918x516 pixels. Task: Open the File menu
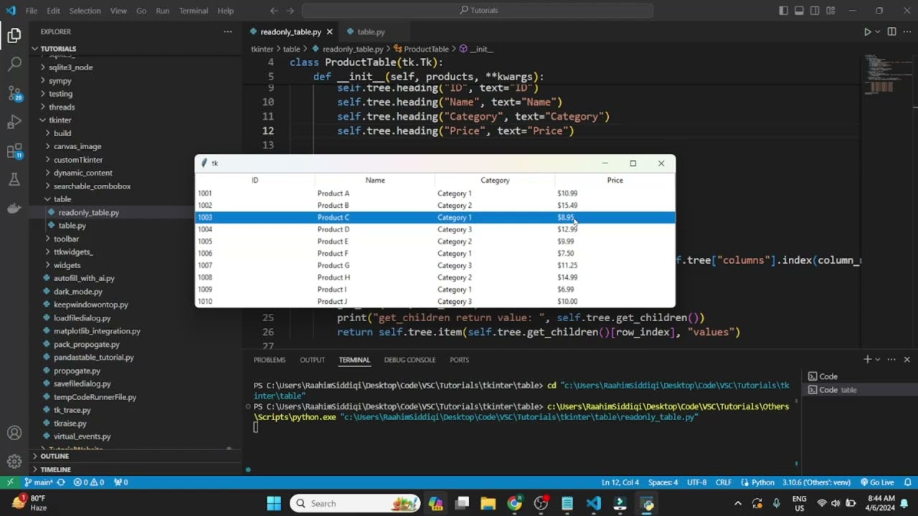pyautogui.click(x=32, y=11)
